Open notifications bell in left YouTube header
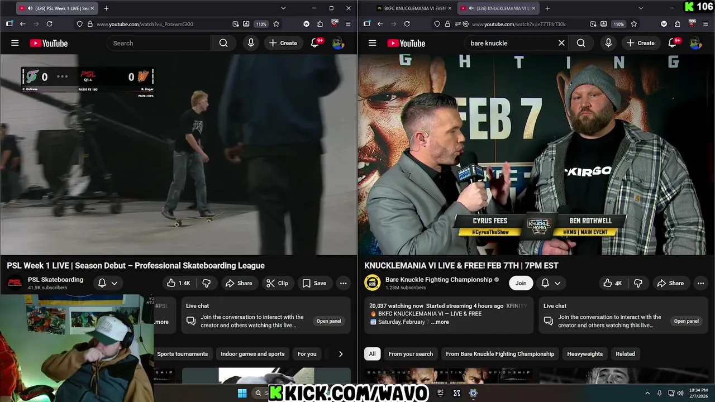 coord(316,43)
